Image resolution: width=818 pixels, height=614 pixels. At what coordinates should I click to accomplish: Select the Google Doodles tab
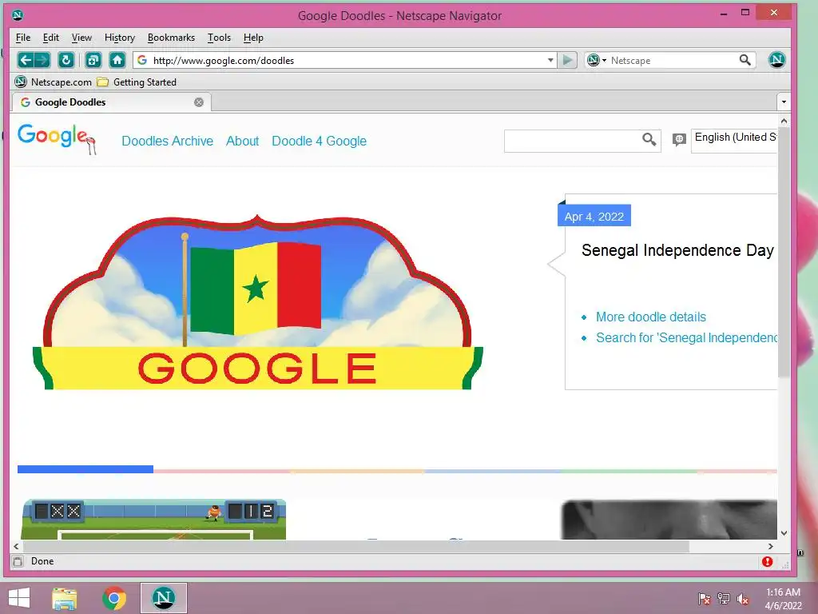coord(111,102)
